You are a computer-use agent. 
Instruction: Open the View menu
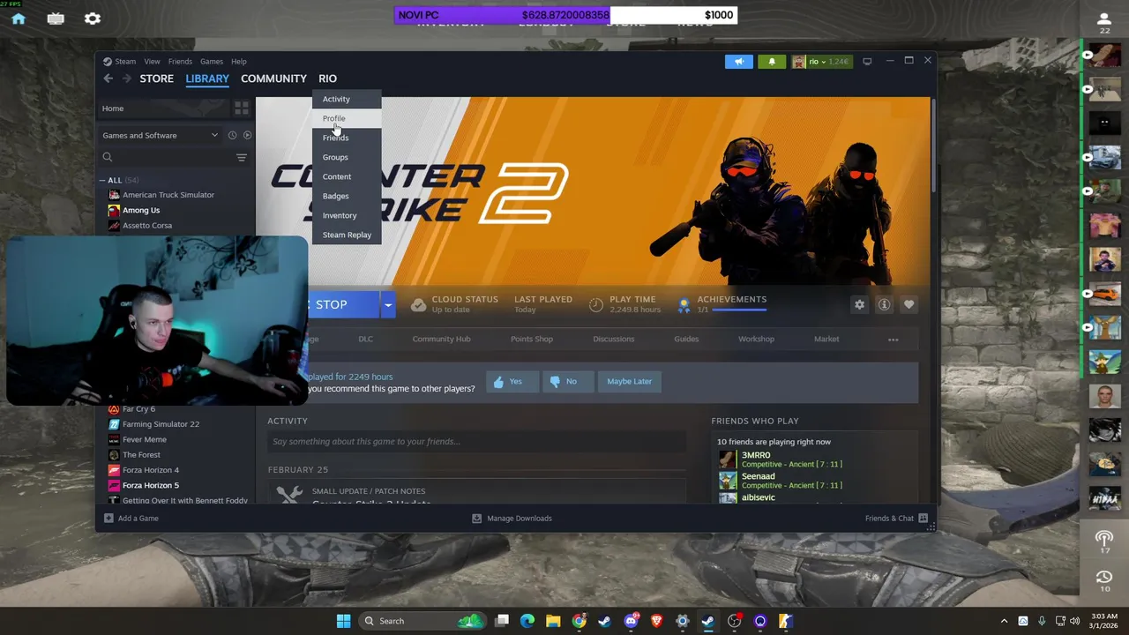tap(152, 62)
